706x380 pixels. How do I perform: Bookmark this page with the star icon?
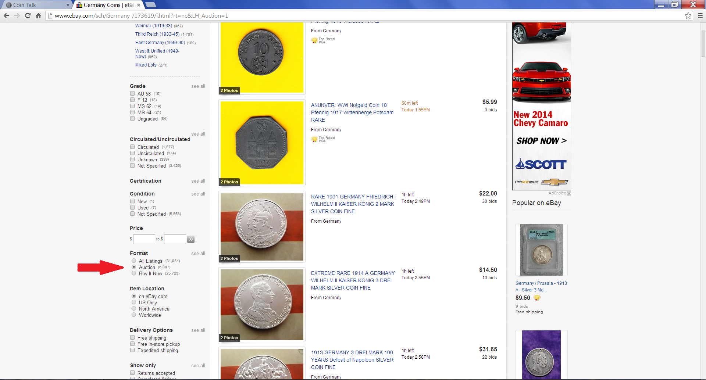(x=688, y=15)
